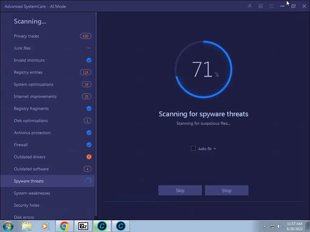Select Junk files in the scan list
The width and height of the screenshot is (310, 232).
pos(48,48)
